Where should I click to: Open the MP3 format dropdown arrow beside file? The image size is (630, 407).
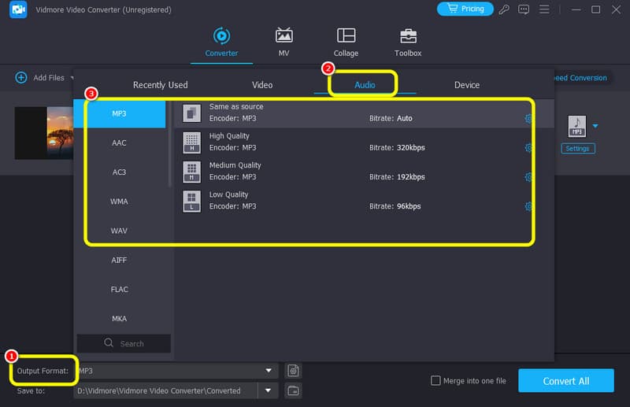coord(595,126)
